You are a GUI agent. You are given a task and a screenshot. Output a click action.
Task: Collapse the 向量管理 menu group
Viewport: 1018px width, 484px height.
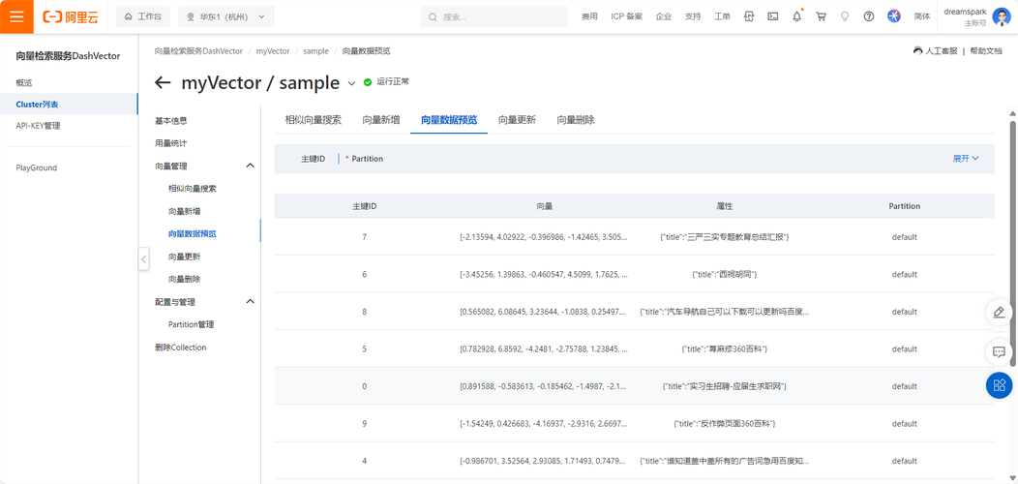250,166
